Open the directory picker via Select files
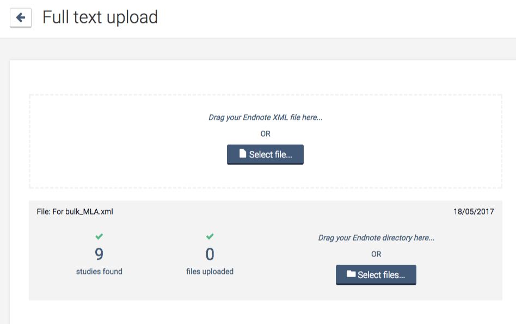The image size is (516, 324). click(376, 274)
